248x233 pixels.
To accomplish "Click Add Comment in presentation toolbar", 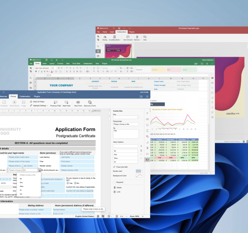I will (x=128, y=37).
